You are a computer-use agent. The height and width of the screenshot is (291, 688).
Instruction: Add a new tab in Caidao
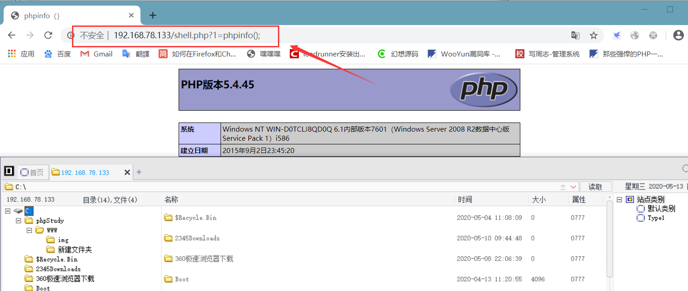coord(139,172)
